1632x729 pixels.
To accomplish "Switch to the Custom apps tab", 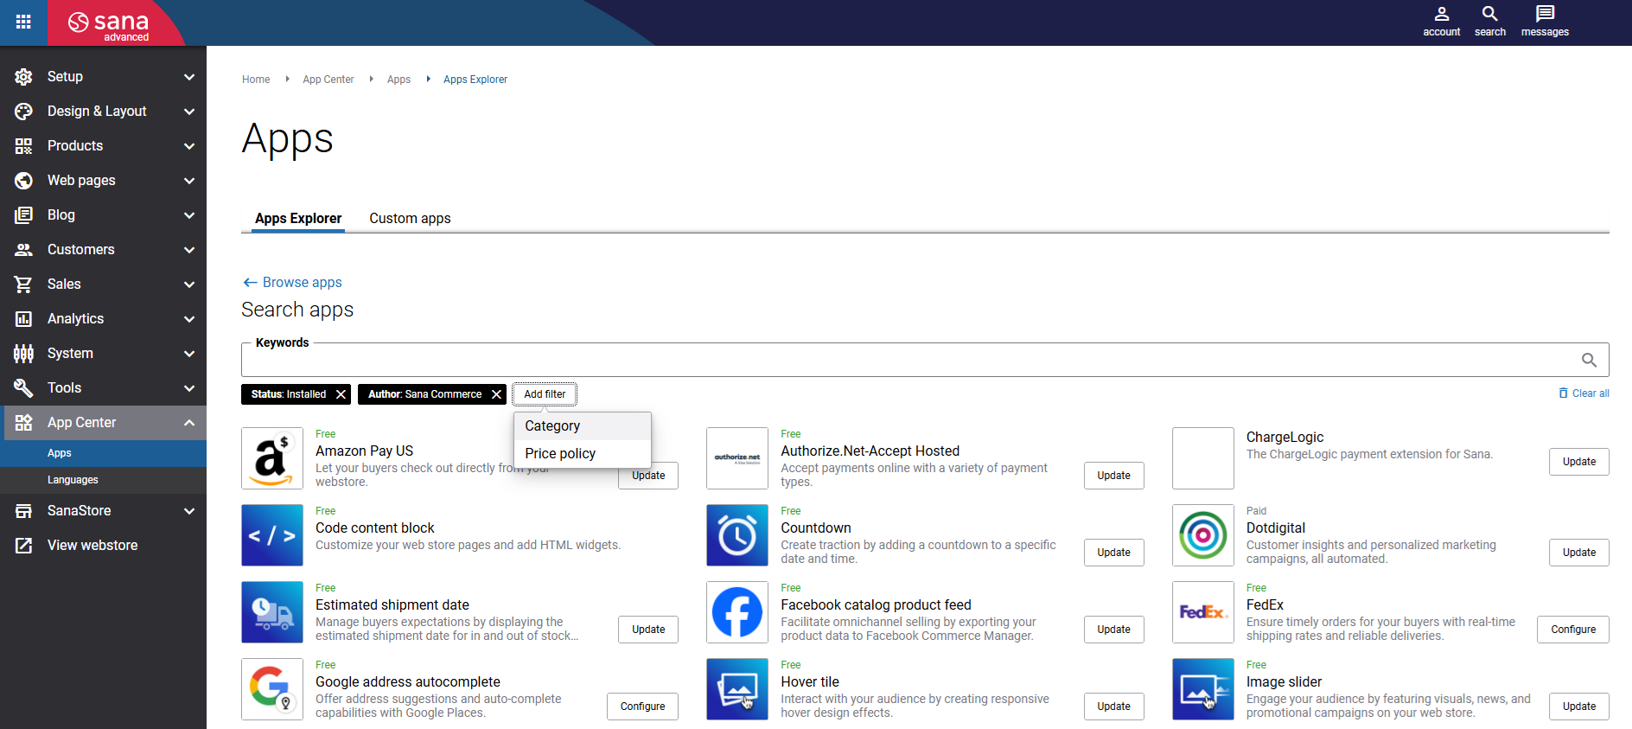I will pos(410,219).
